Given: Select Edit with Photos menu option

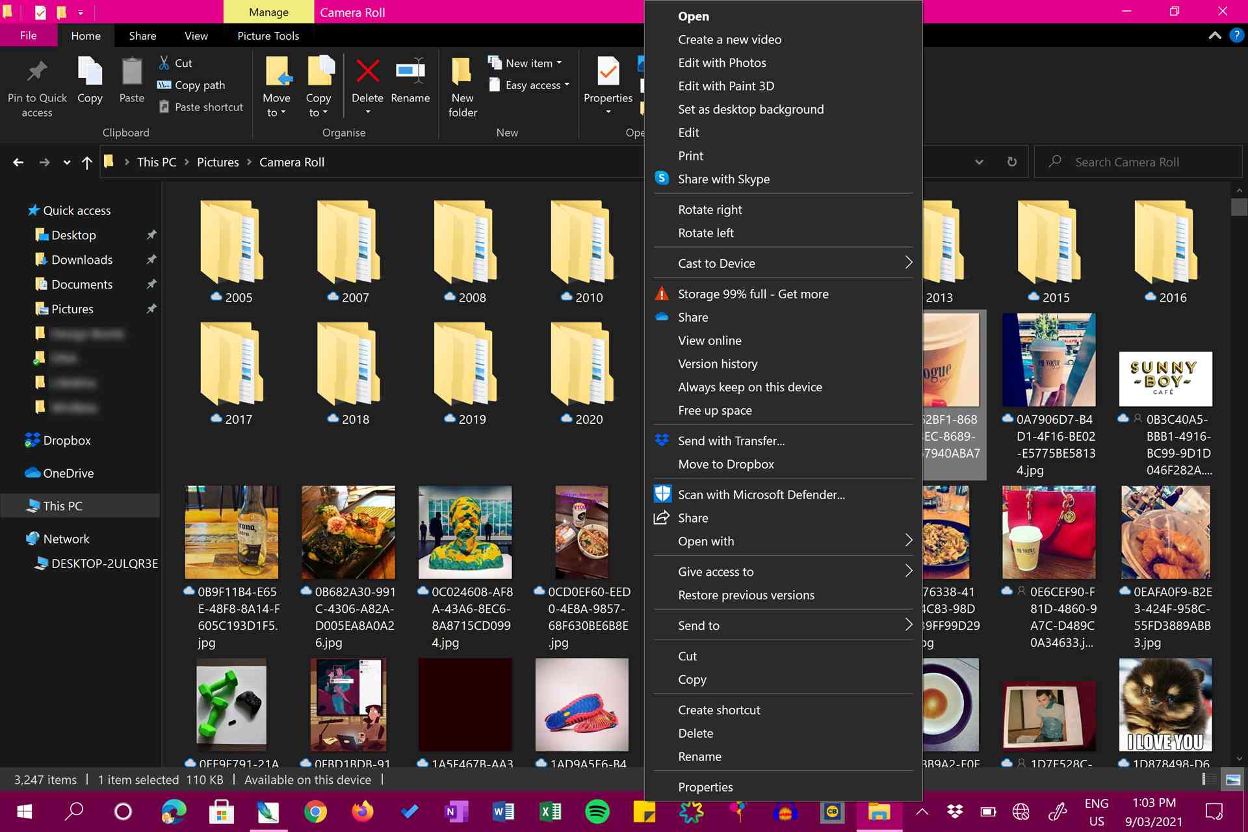Looking at the screenshot, I should click(722, 62).
